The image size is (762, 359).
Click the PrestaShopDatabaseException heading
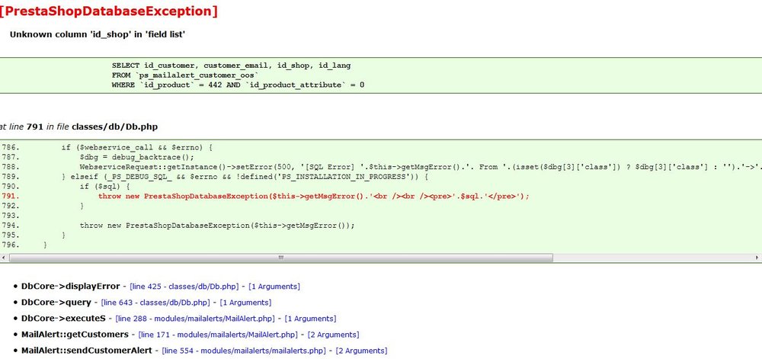(x=109, y=11)
